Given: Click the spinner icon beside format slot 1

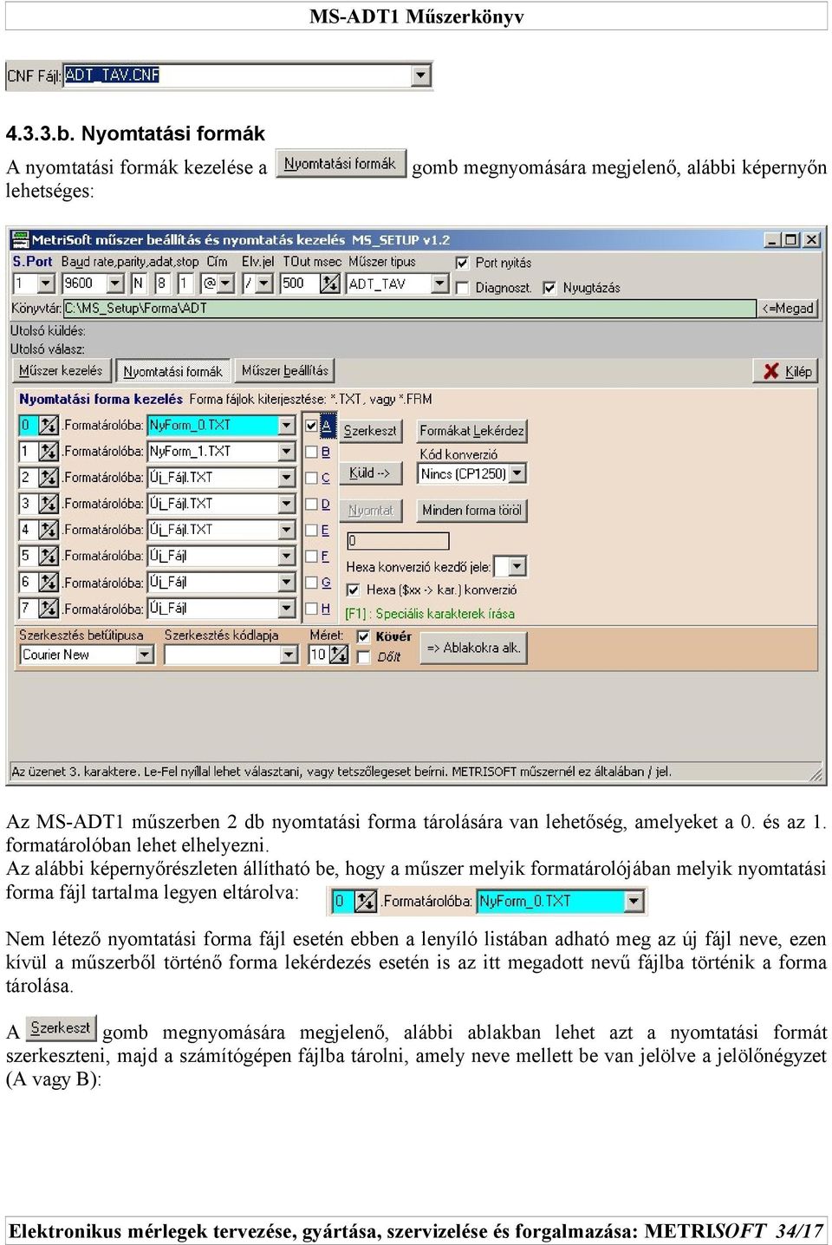Looking at the screenshot, I should [49, 452].
